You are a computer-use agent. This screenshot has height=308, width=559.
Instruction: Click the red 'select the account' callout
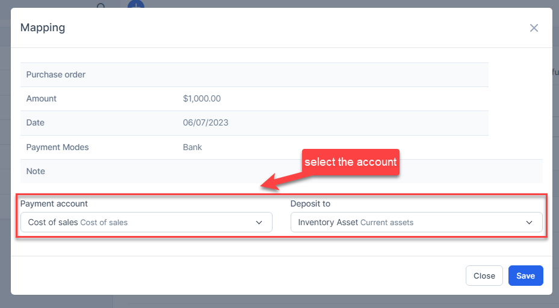coord(351,162)
